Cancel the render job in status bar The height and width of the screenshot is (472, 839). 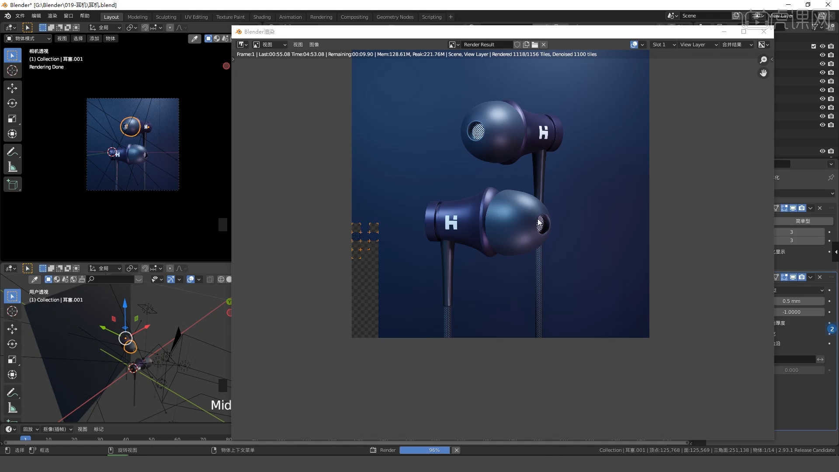pos(456,450)
